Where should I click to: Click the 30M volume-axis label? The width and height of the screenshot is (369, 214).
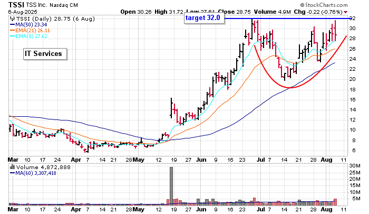(x=355, y=166)
